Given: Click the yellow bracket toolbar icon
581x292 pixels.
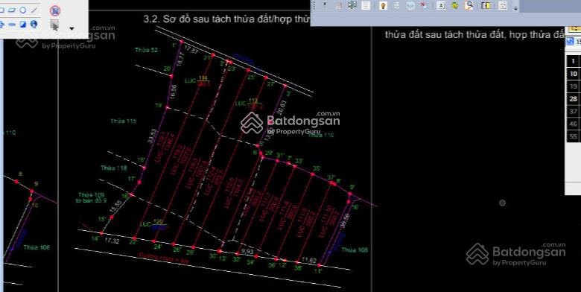Looking at the screenshot, I should (x=486, y=5).
